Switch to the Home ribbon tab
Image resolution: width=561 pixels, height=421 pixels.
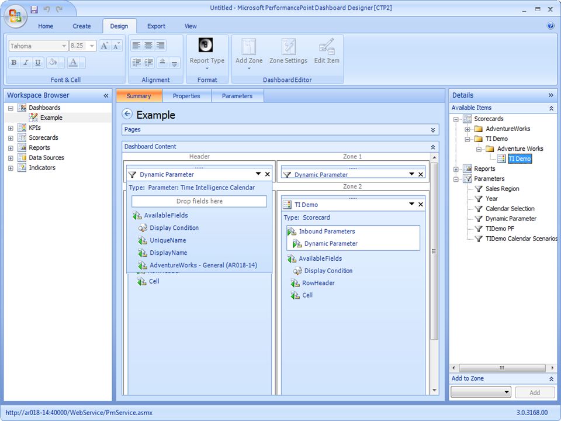[46, 26]
